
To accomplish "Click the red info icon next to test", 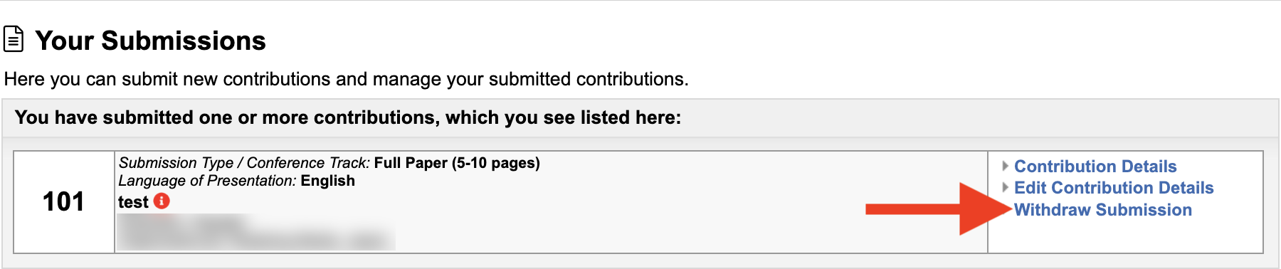I will (x=162, y=201).
